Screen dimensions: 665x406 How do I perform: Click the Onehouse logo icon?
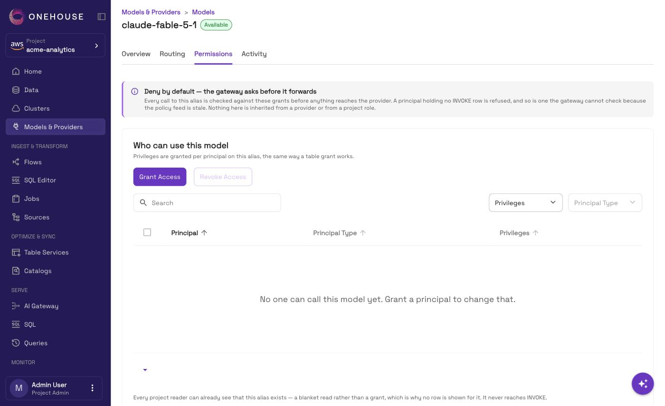pos(17,17)
